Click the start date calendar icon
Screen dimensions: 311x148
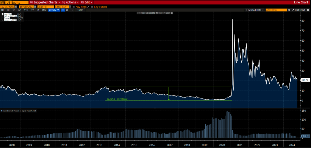(x=16, y=6)
